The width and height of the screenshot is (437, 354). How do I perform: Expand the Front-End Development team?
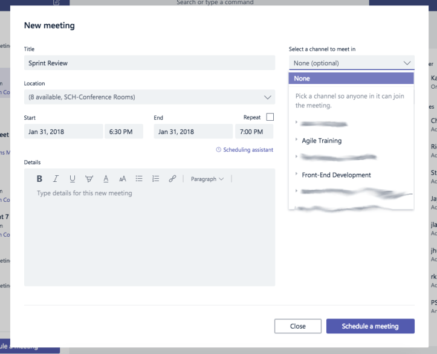(297, 175)
